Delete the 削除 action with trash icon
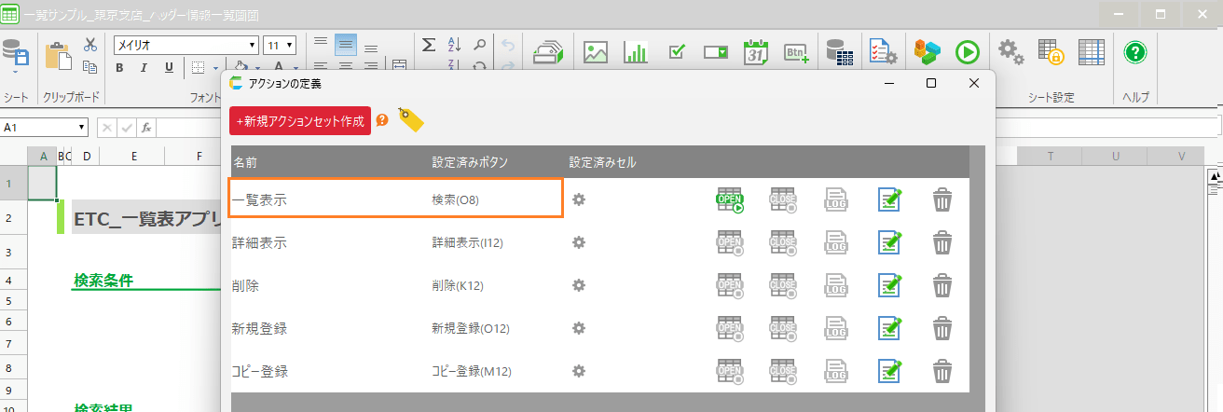Viewport: 1223px width, 412px height. click(x=943, y=285)
